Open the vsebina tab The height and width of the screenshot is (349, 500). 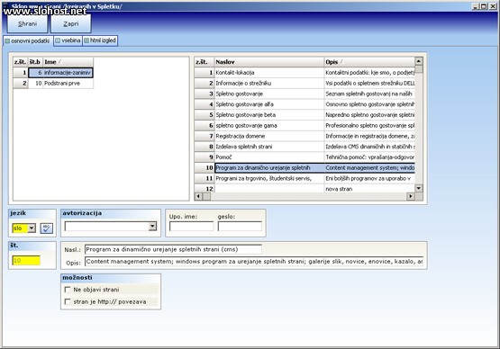(68, 40)
